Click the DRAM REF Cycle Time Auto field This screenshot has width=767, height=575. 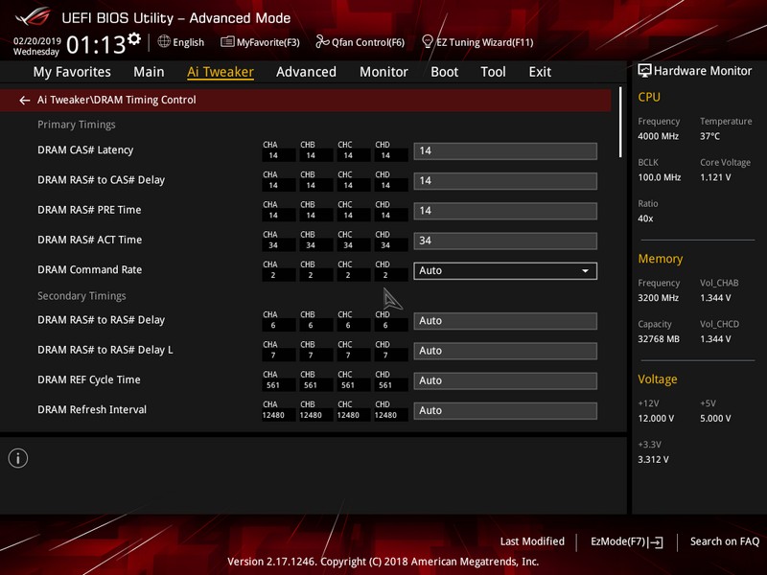[x=504, y=380]
